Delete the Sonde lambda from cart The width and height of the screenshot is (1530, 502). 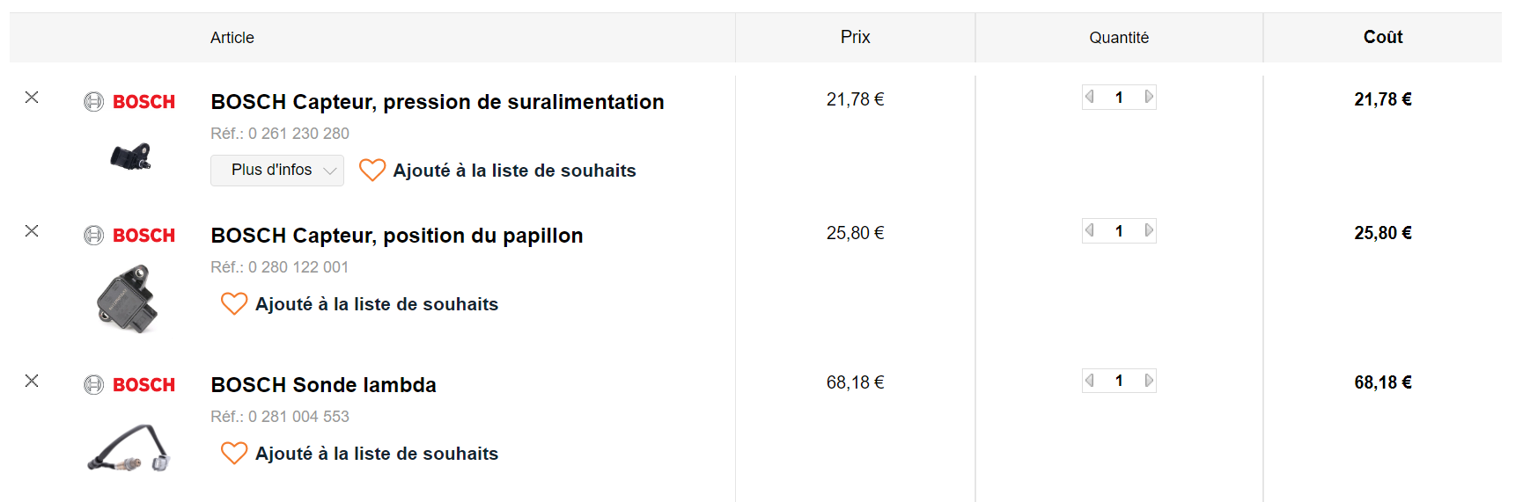click(x=32, y=381)
